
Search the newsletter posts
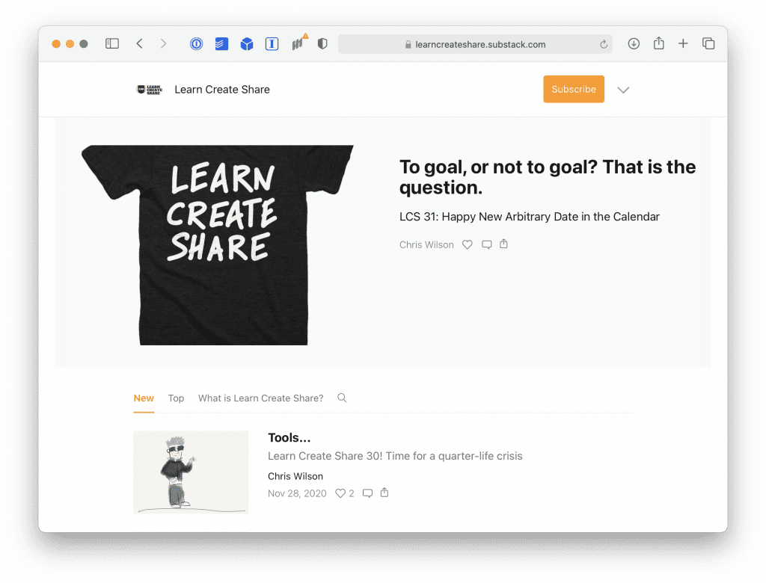[342, 398]
